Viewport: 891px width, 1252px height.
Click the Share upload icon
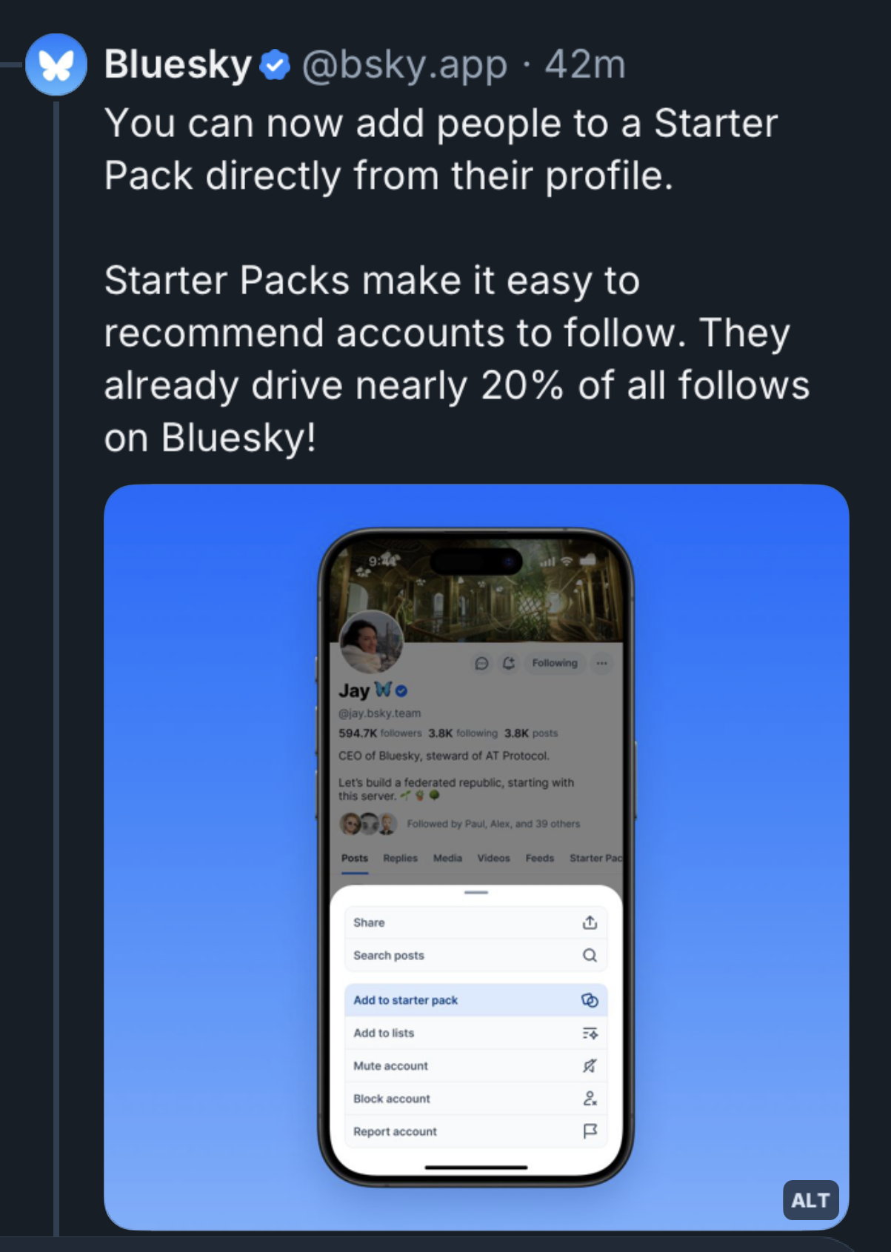tap(590, 922)
